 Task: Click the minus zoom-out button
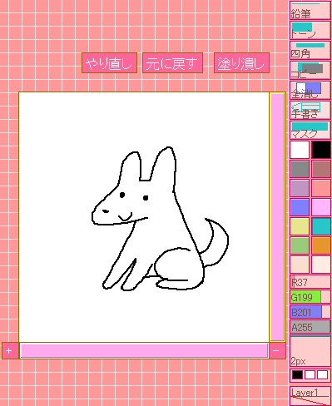277,351
